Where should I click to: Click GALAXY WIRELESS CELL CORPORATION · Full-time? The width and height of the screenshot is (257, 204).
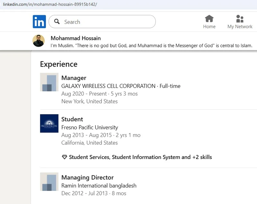(121, 86)
